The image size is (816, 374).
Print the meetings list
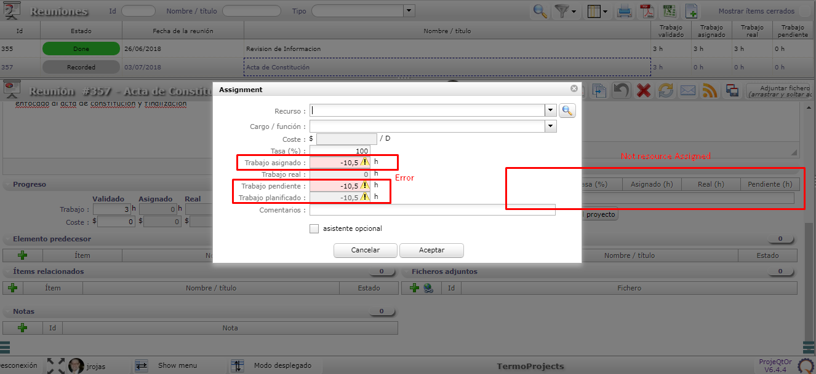[x=625, y=11]
